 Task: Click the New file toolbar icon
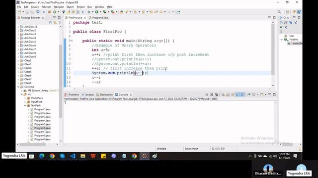pyautogui.click(x=19, y=12)
